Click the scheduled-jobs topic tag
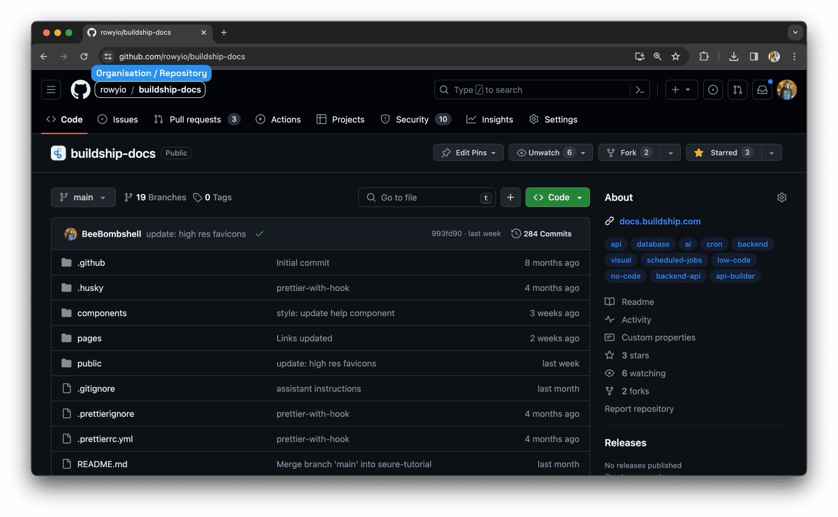This screenshot has width=838, height=517. pyautogui.click(x=674, y=260)
